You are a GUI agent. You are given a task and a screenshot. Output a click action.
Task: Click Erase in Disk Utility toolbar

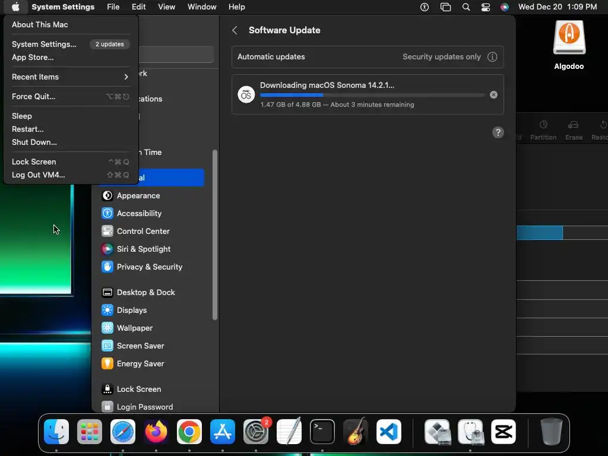coord(574,130)
